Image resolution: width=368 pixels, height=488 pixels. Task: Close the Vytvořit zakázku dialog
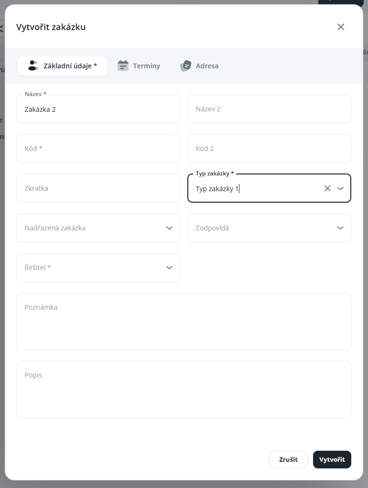(341, 27)
